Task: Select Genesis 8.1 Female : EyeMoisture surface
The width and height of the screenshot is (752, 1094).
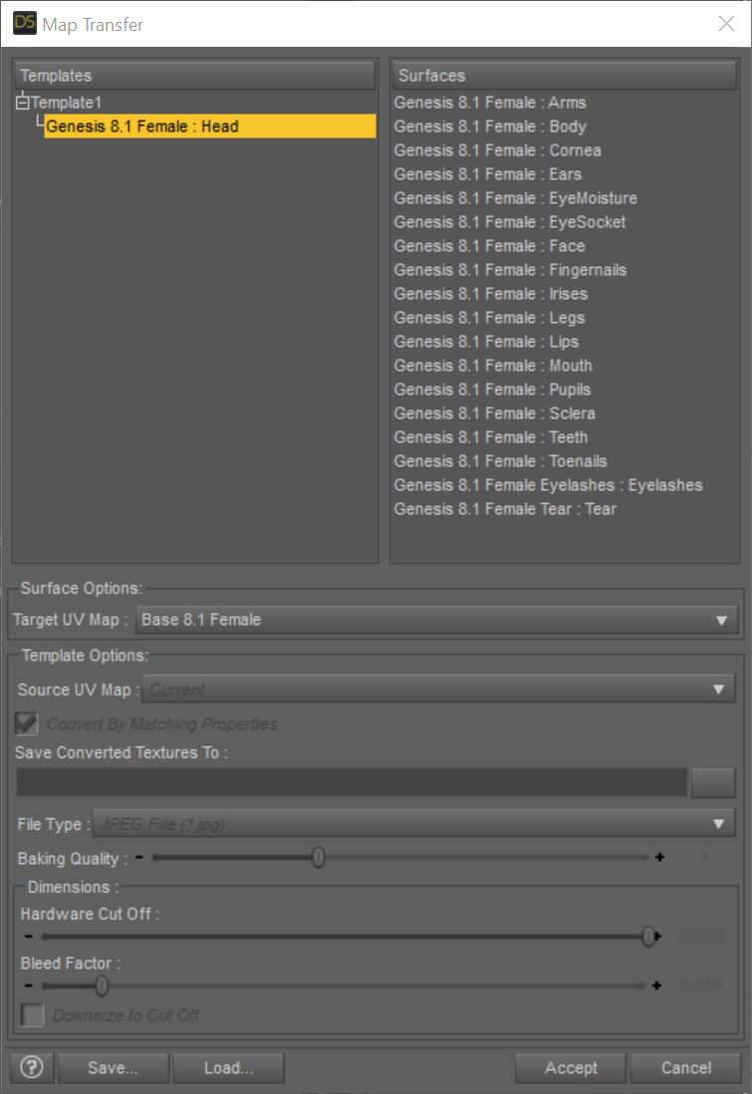Action: 516,198
